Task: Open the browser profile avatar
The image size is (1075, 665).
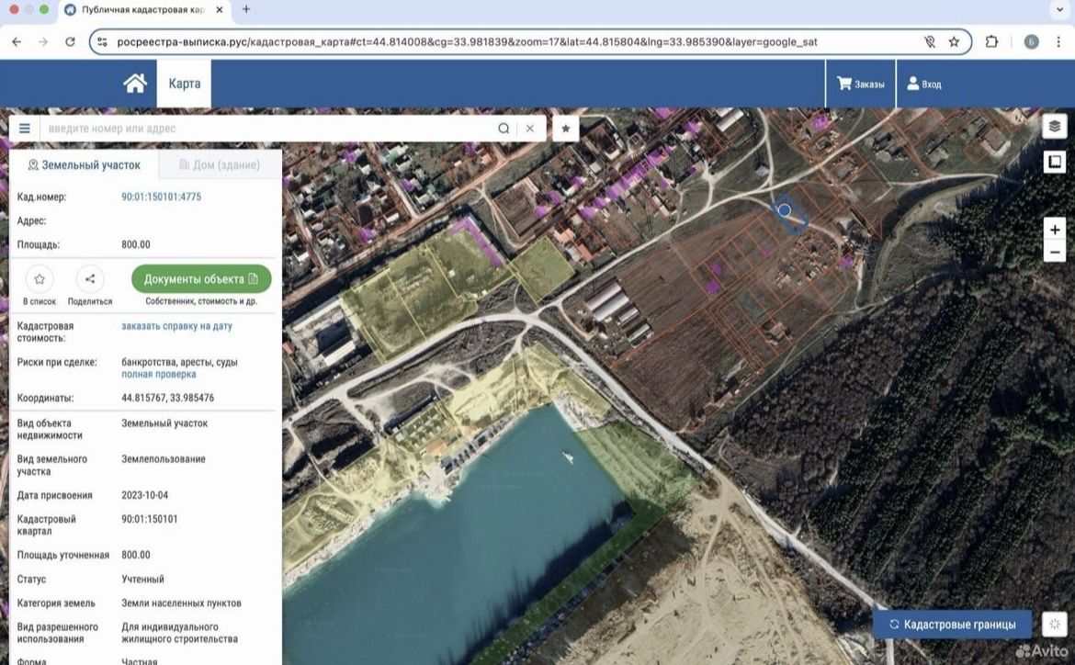Action: [x=1031, y=42]
